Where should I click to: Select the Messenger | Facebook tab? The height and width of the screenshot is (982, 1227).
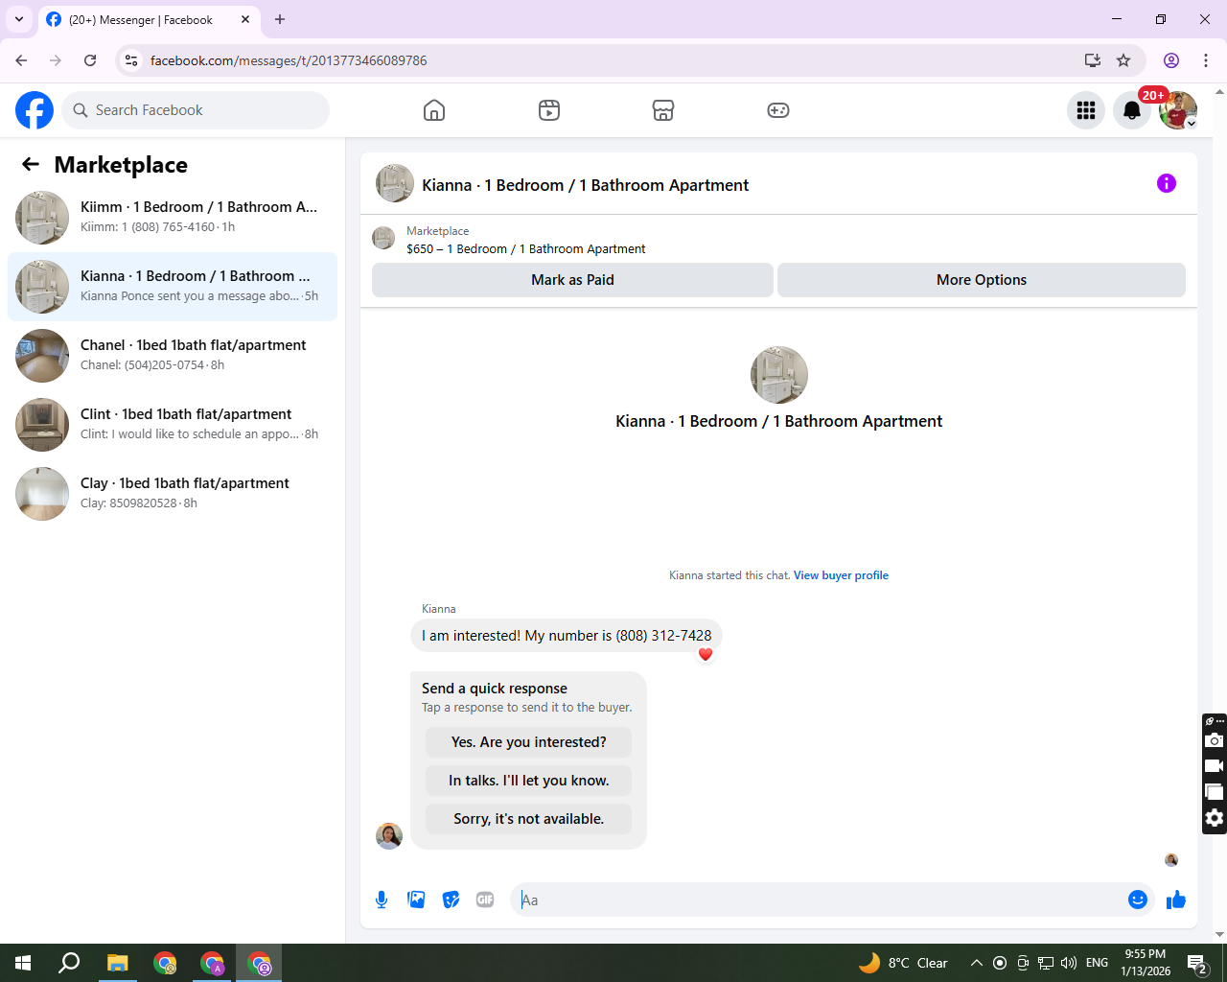point(149,19)
